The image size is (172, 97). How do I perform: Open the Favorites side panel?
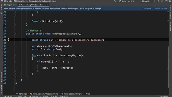(1, 77)
